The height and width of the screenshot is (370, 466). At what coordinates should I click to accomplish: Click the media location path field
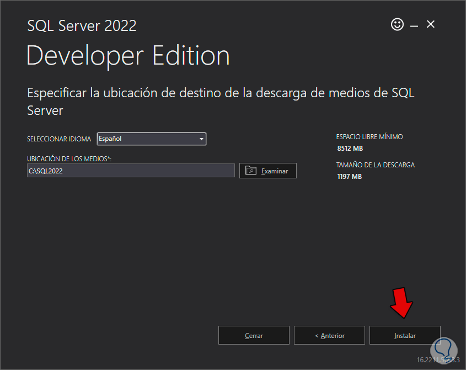(131, 171)
